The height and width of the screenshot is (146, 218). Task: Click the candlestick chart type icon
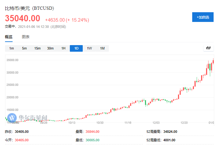click(209, 48)
